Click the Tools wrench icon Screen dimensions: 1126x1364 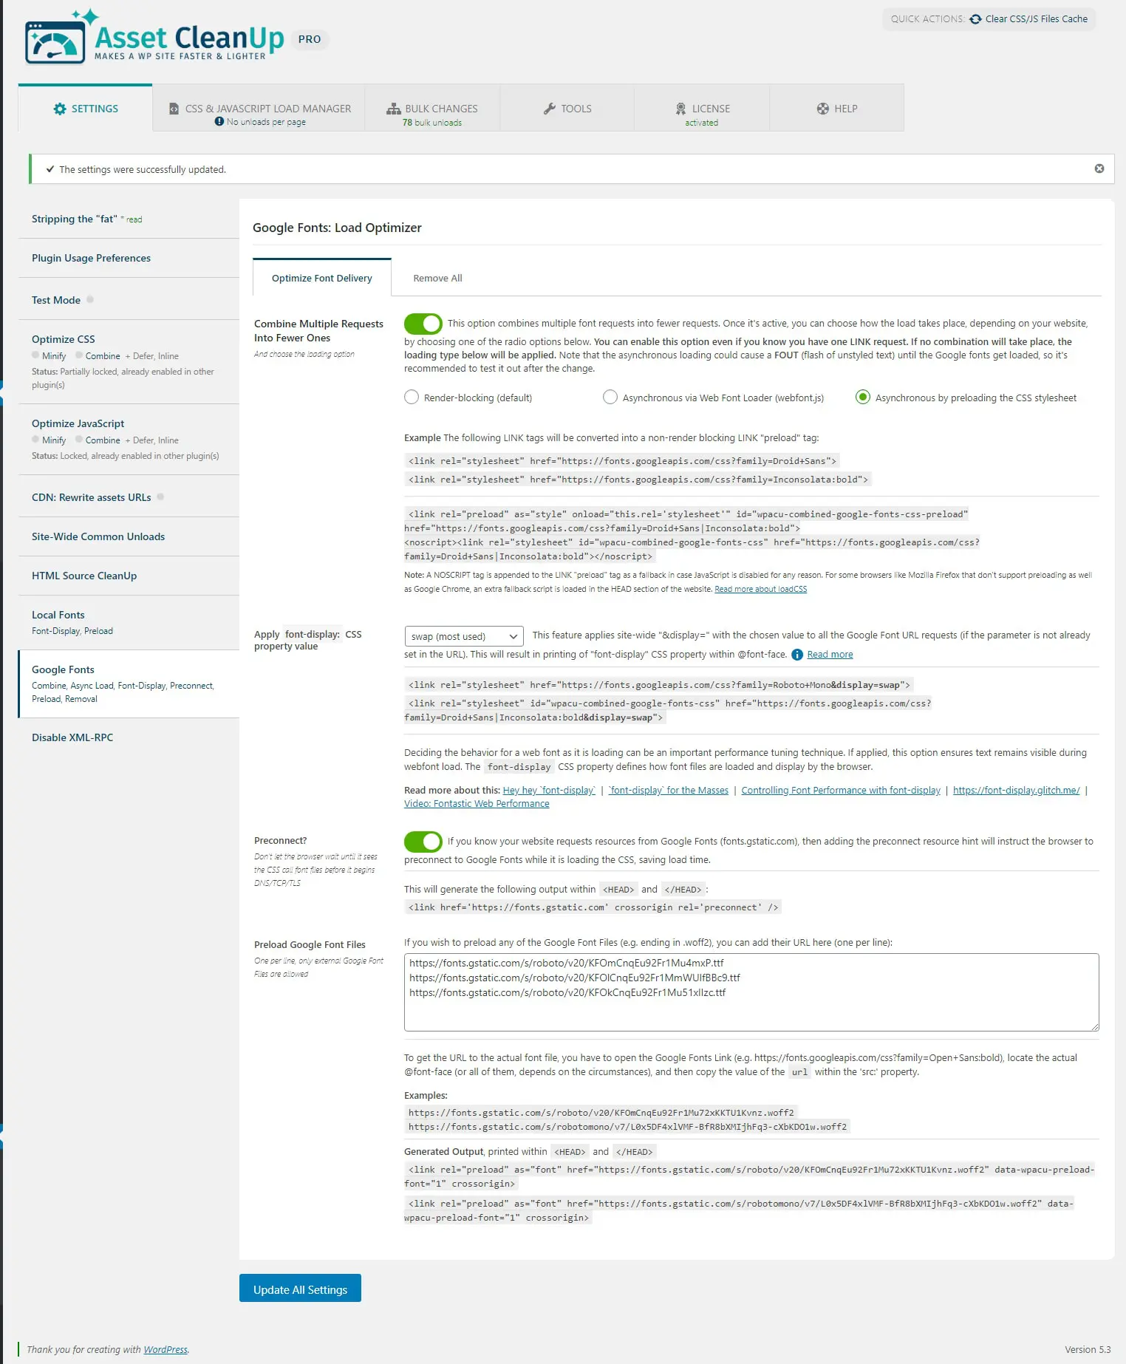click(550, 109)
